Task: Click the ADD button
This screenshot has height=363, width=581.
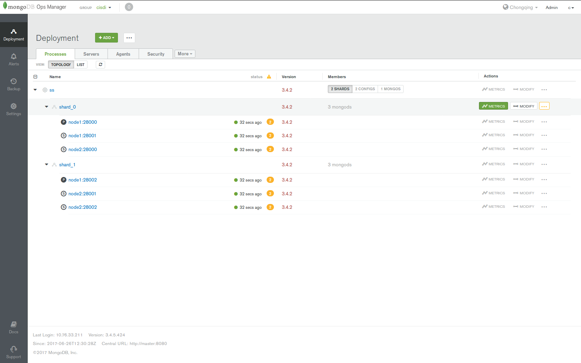Action: 106,38
